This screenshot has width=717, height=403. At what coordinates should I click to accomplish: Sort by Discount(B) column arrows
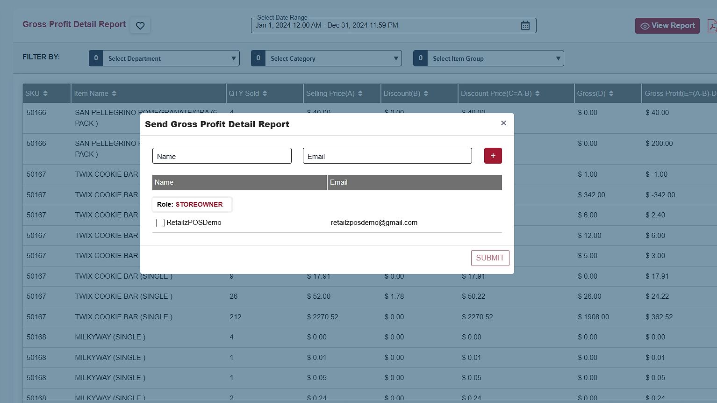426,94
